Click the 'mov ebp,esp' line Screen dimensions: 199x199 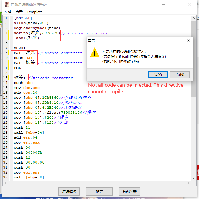pos(27,88)
